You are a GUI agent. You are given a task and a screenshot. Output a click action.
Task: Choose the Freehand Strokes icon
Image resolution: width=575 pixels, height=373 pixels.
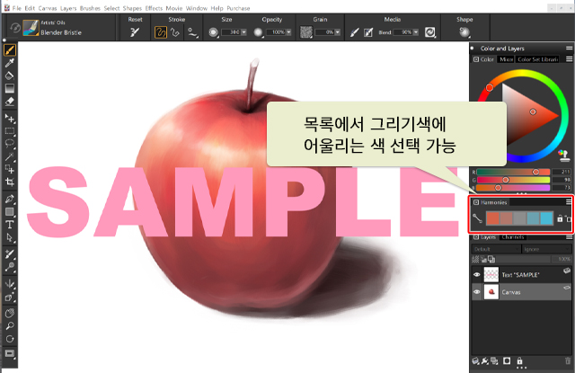163,31
